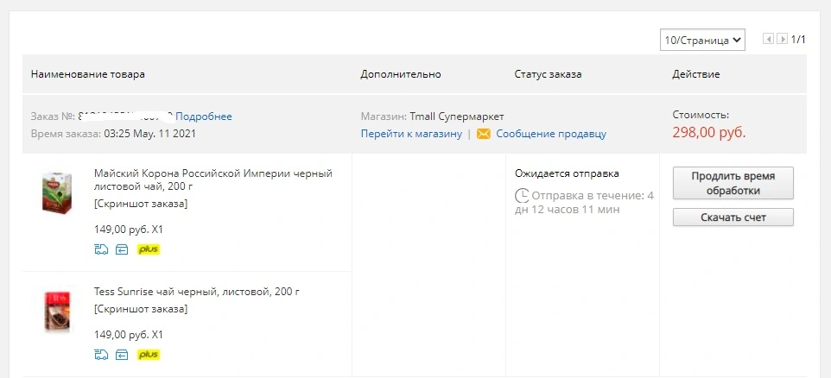Click the envelope message icon
Viewport: 831px width, 378px height.
(x=484, y=134)
